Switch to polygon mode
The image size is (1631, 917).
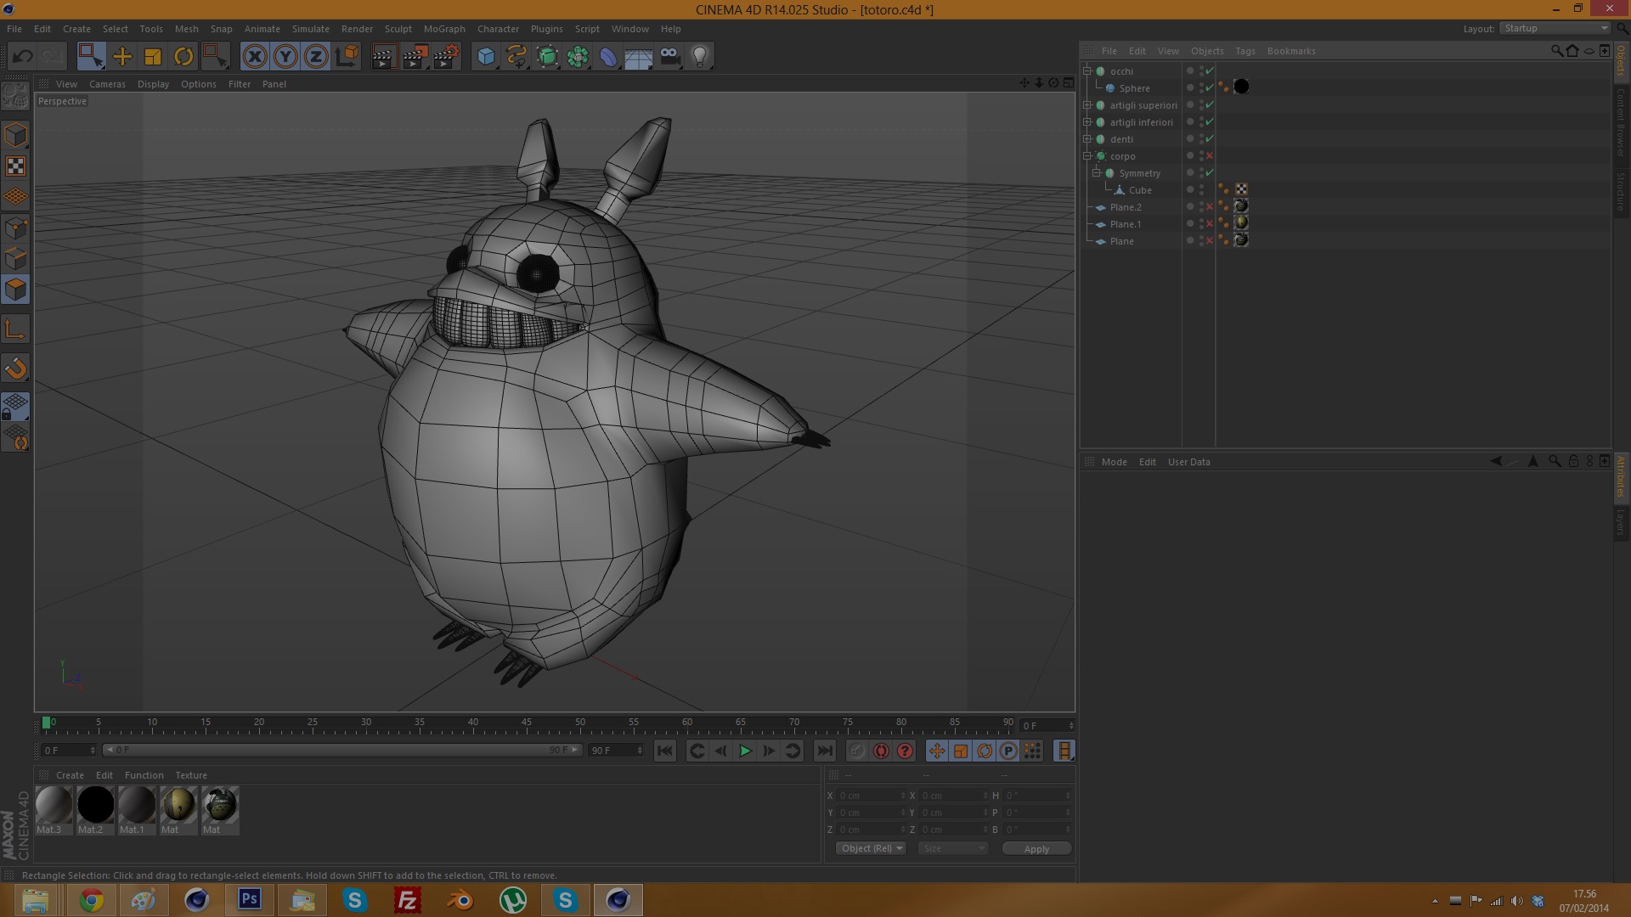point(15,290)
